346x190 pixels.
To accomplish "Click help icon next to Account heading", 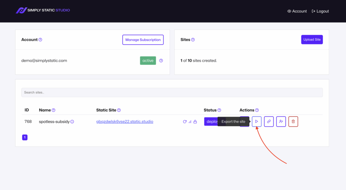I will pos(41,40).
